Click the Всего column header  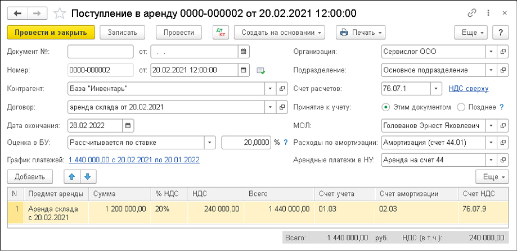(279, 194)
